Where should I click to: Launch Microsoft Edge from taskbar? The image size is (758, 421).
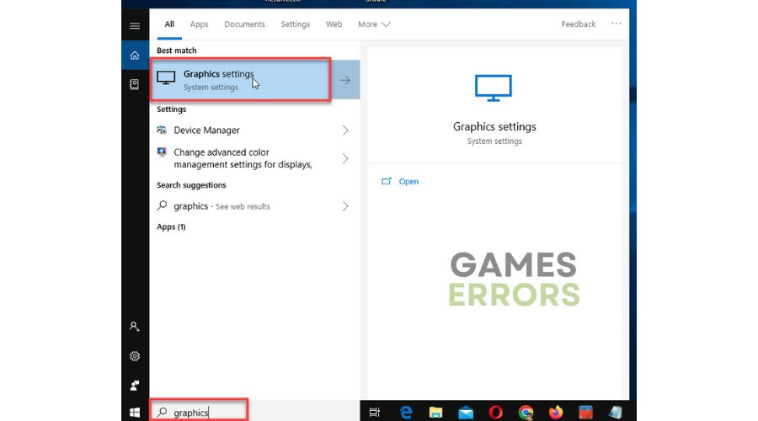tap(406, 413)
